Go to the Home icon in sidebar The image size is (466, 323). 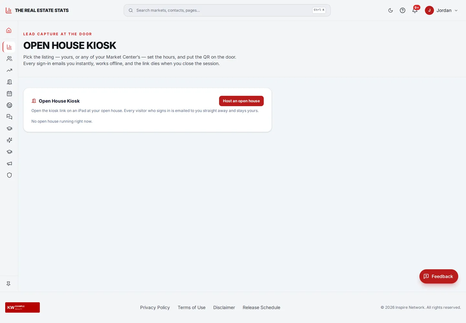9,30
